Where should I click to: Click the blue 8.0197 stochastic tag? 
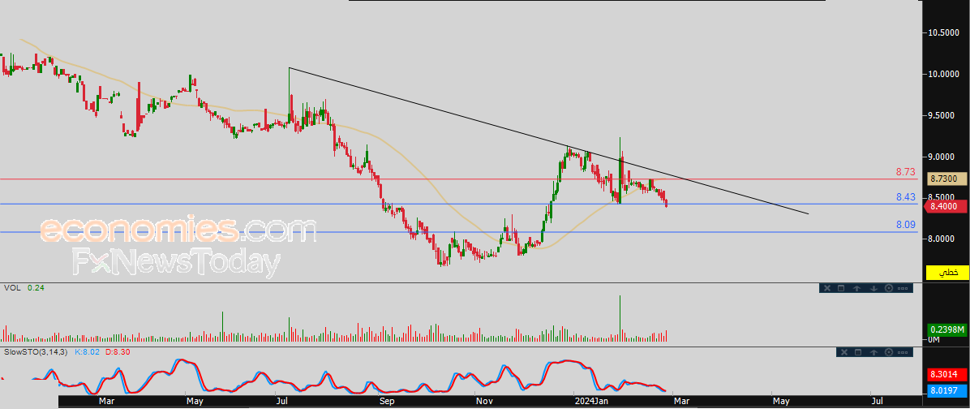pos(947,390)
